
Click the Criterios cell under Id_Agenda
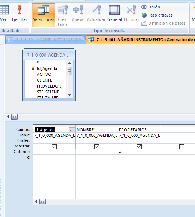pyautogui.click(x=54, y=152)
